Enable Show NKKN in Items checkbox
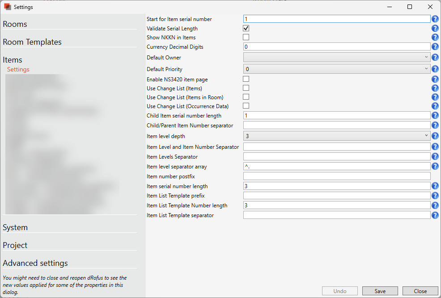The image size is (441, 298). coord(246,37)
